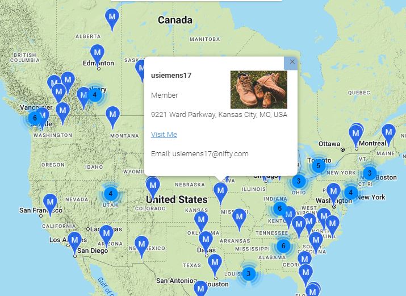Click the member marker in Kansas City
406x296 pixels.
click(x=220, y=191)
